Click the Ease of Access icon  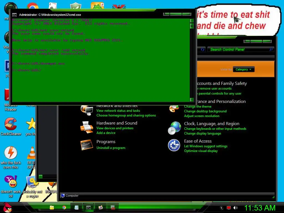[x=174, y=145]
